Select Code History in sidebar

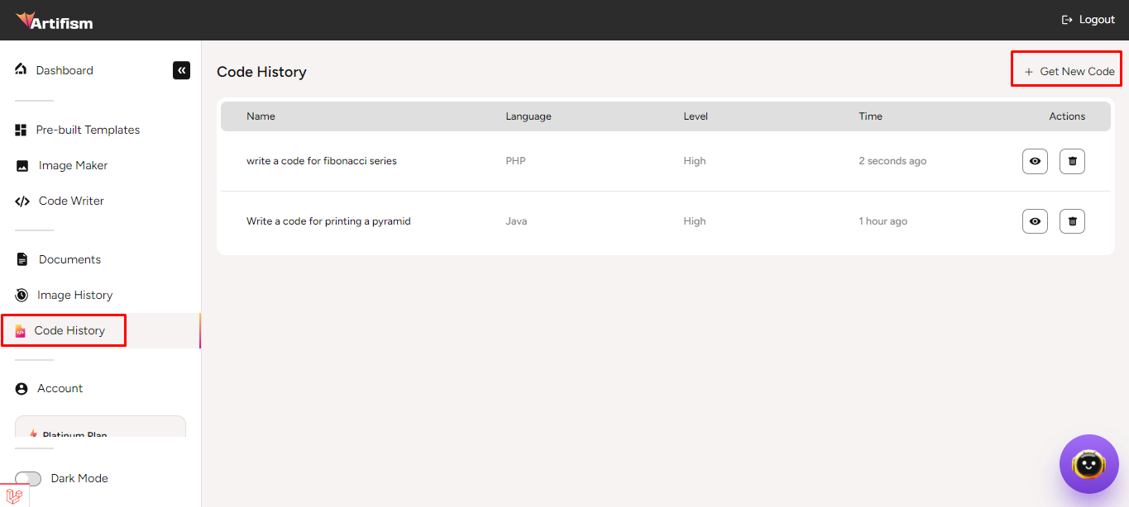pyautogui.click(x=69, y=330)
